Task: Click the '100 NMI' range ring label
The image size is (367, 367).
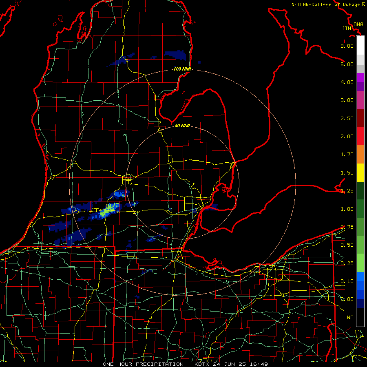Action: pos(182,69)
